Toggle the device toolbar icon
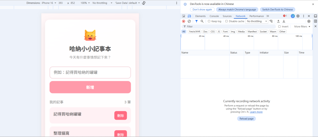318x137 pixels. [x=189, y=16]
